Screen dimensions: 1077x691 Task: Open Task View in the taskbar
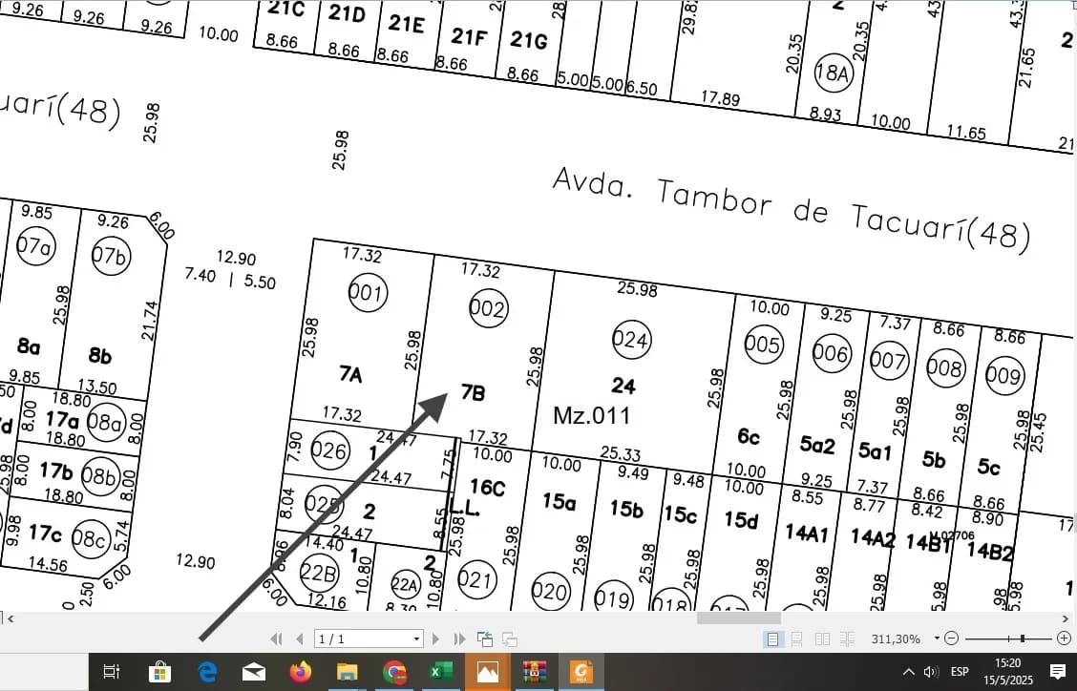(x=112, y=672)
